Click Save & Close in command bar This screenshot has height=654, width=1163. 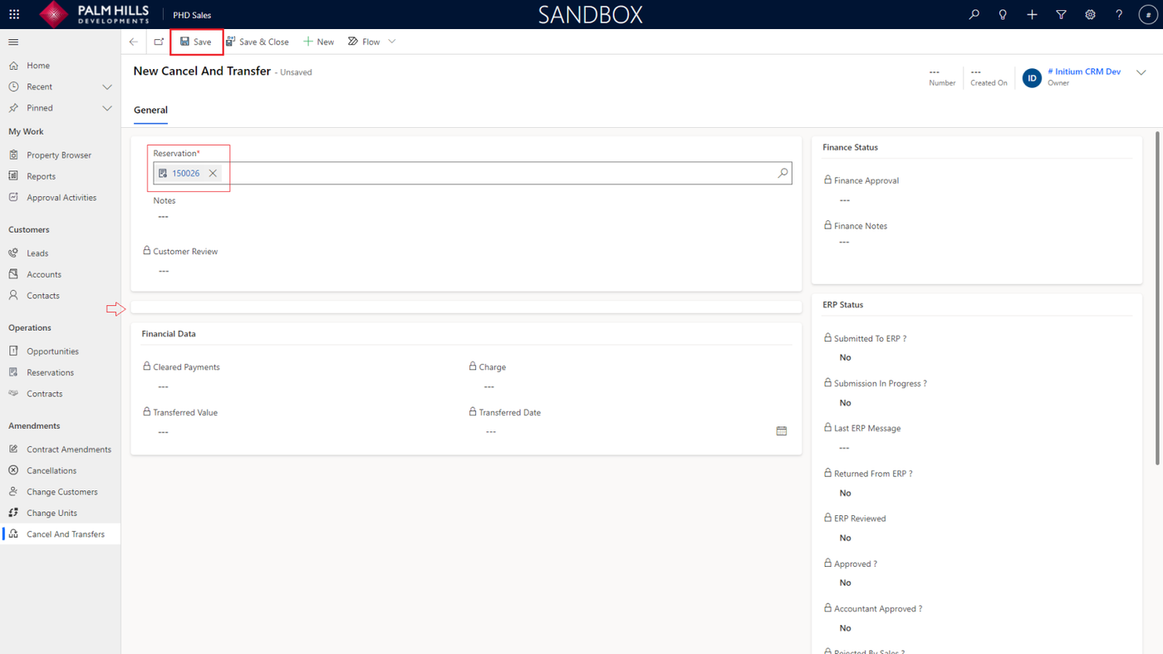tap(258, 42)
